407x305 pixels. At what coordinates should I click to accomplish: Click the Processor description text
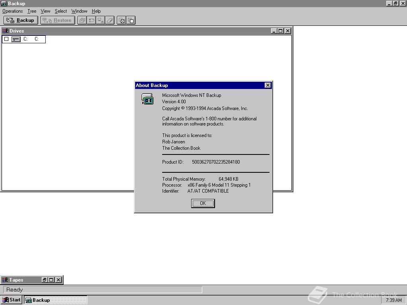pos(219,185)
